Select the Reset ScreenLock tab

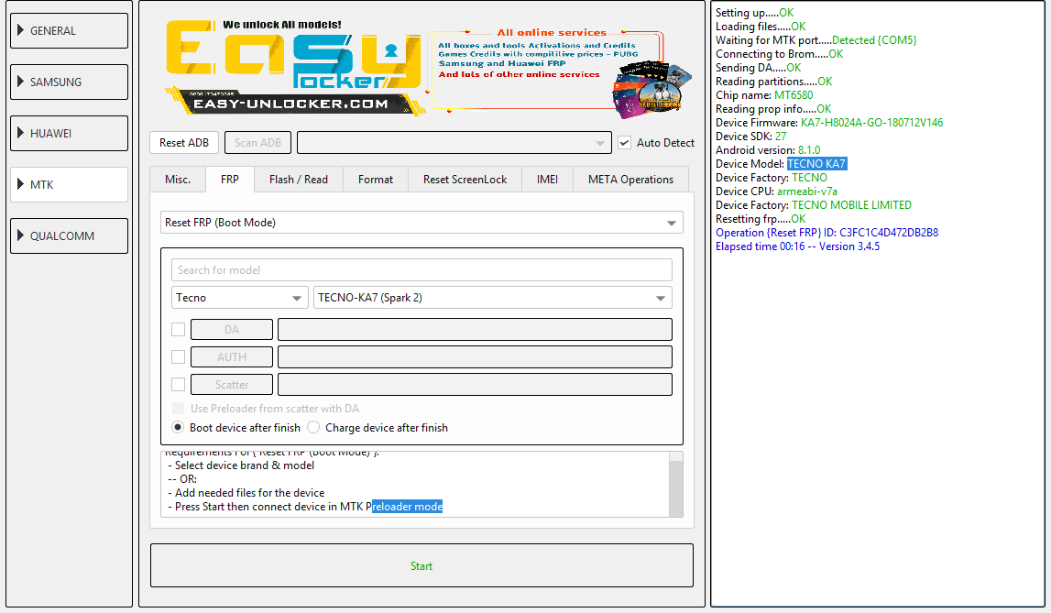[x=465, y=180]
